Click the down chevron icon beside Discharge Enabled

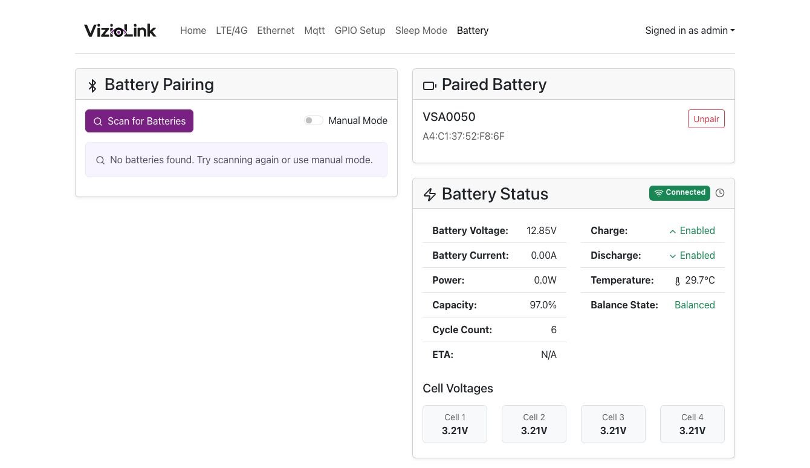click(x=673, y=256)
